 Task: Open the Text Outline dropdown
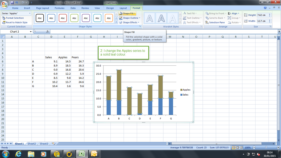pyautogui.click(x=192, y=18)
